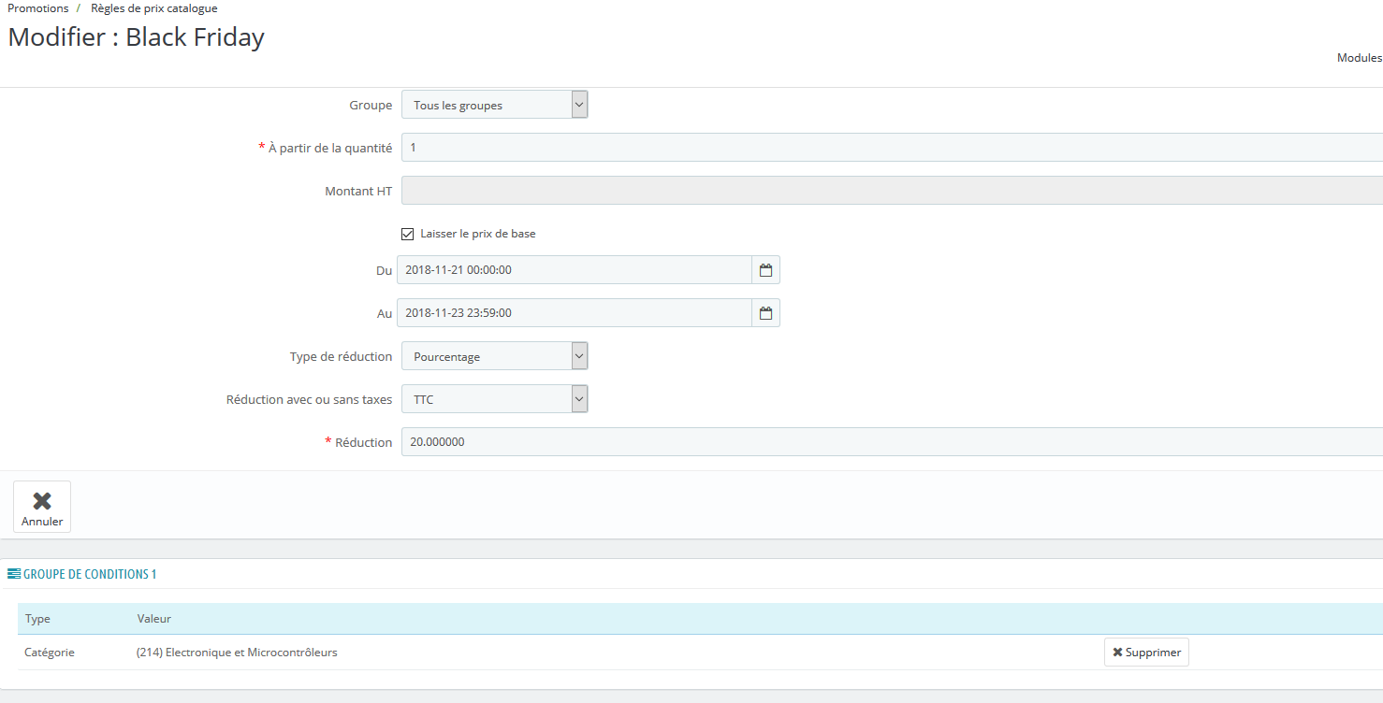Open Réduction avec ou sans taxes dropdown
This screenshot has width=1383, height=703.
pyautogui.click(x=495, y=399)
